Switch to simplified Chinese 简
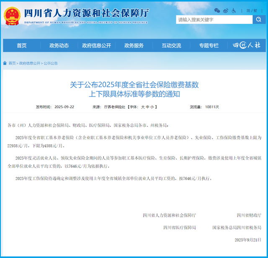 click(249, 10)
